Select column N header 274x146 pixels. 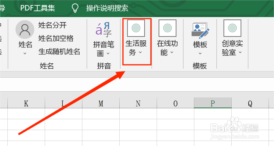(138, 103)
